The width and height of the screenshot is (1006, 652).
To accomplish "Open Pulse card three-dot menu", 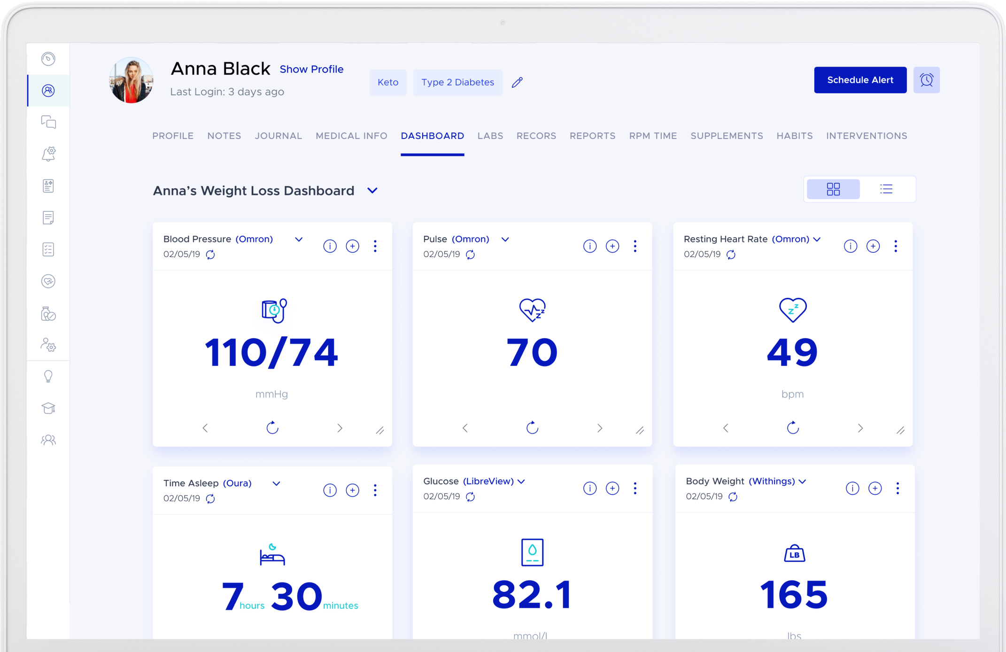I will 635,246.
